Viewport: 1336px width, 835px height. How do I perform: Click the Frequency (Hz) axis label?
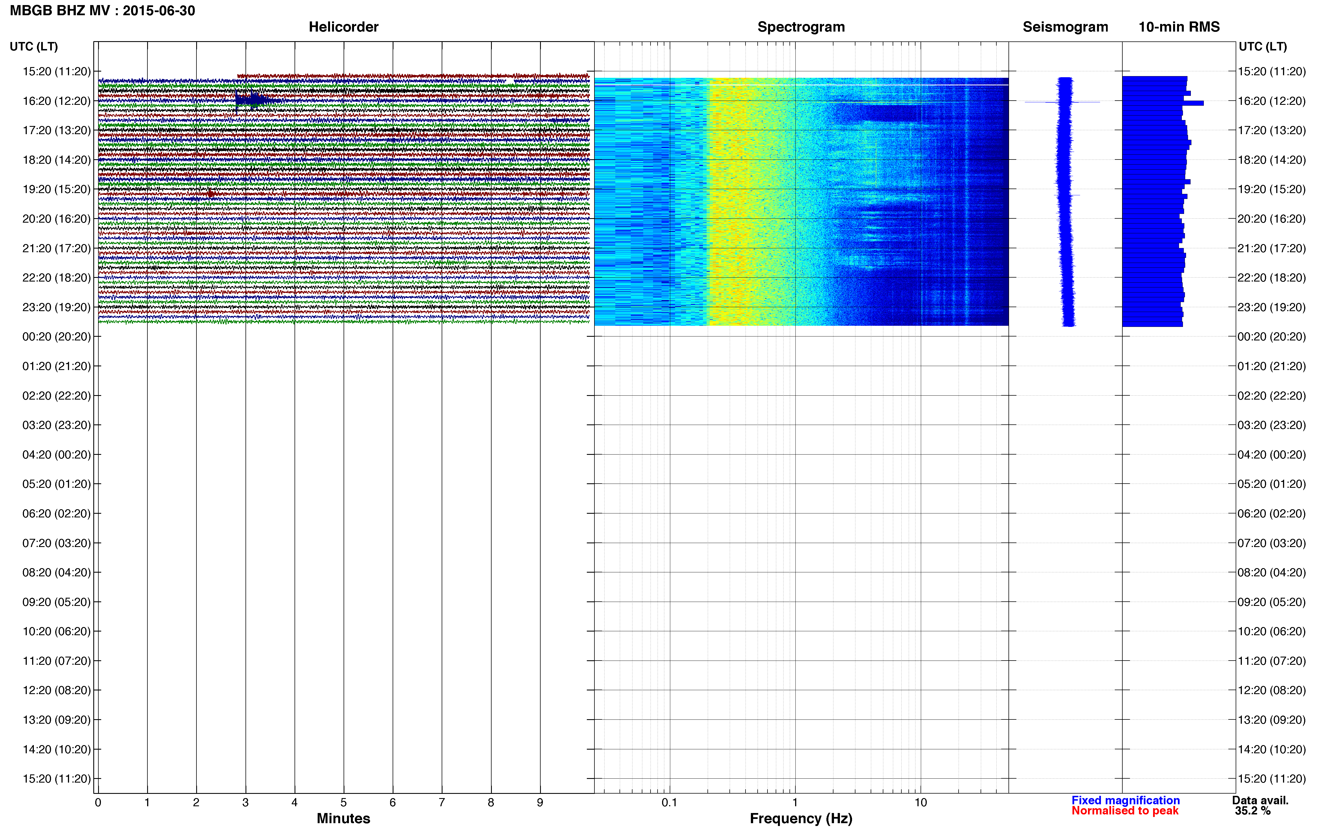[x=801, y=818]
